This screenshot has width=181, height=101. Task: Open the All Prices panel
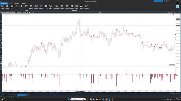click(x=26, y=7)
